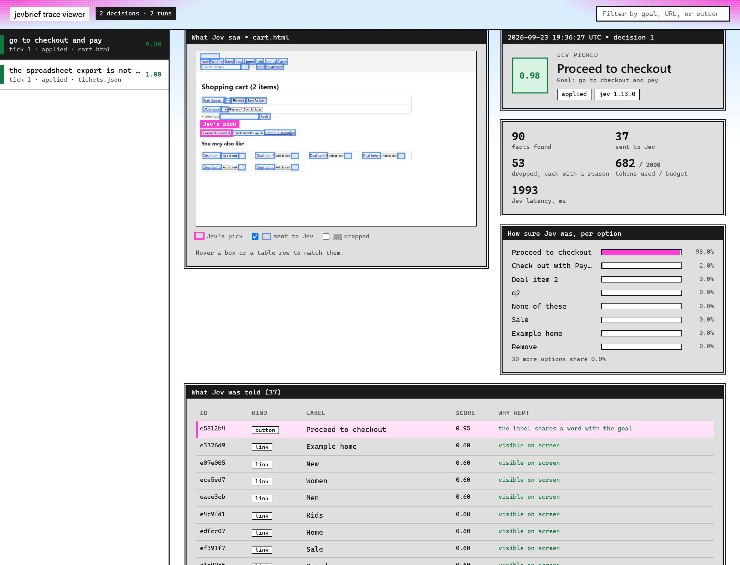Viewport: 740px width, 565px height.
Task: Click '30 more options share 0.0%' text
Action: click(559, 359)
